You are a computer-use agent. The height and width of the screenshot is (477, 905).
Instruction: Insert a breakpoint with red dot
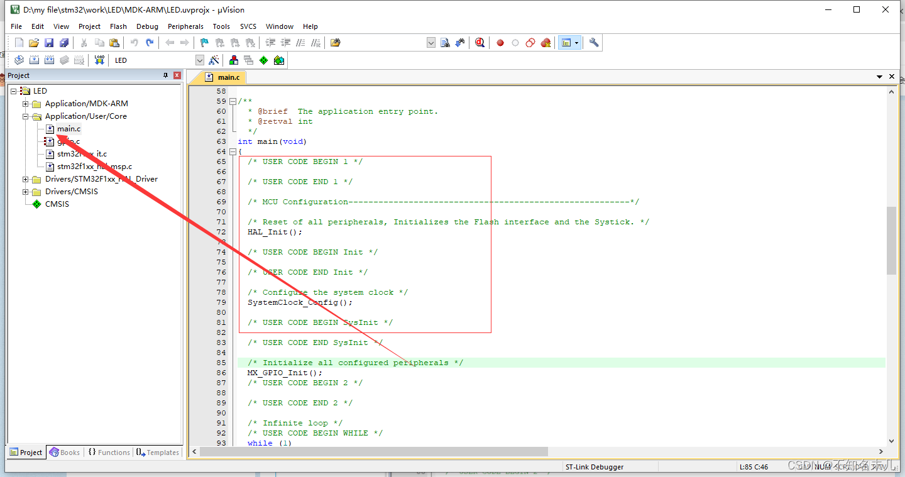(x=500, y=43)
